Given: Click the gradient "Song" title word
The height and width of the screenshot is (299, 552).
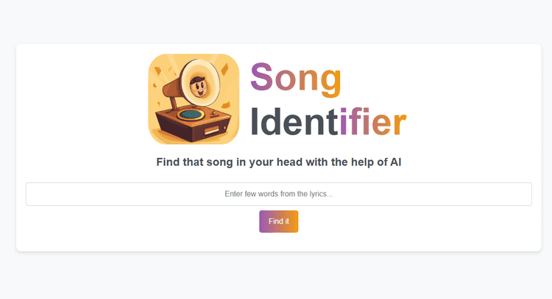Looking at the screenshot, I should pyautogui.click(x=296, y=77).
